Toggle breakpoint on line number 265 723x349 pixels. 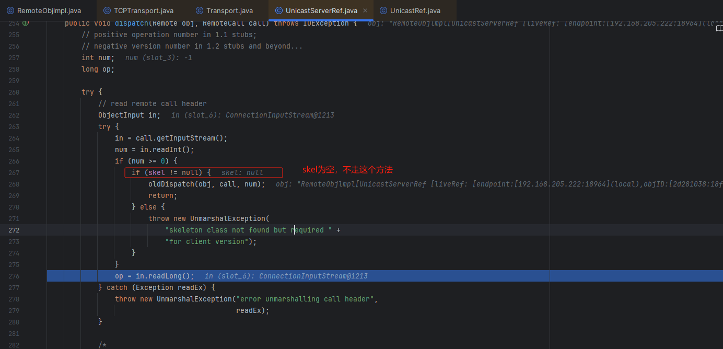click(14, 149)
